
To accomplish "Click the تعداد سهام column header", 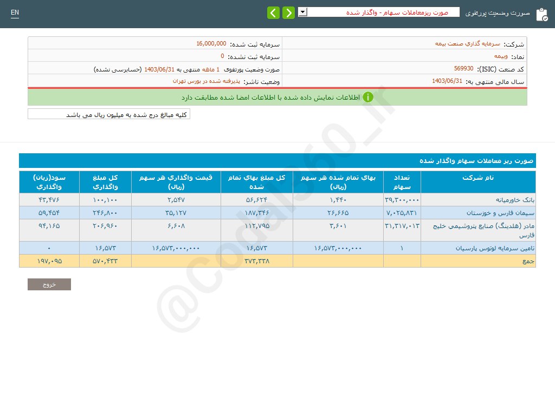I will (x=402, y=181).
